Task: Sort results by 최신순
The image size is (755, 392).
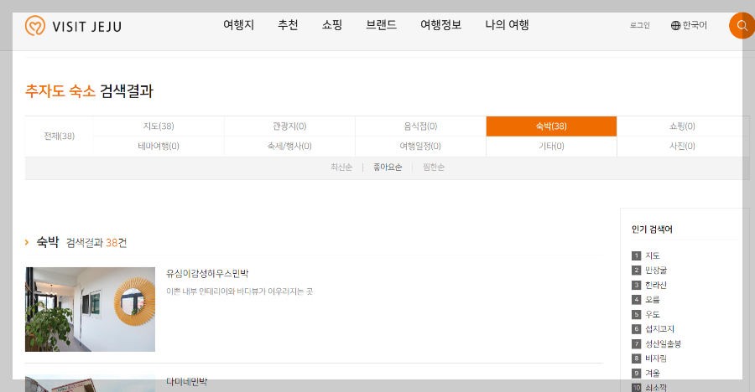Action: 341,168
